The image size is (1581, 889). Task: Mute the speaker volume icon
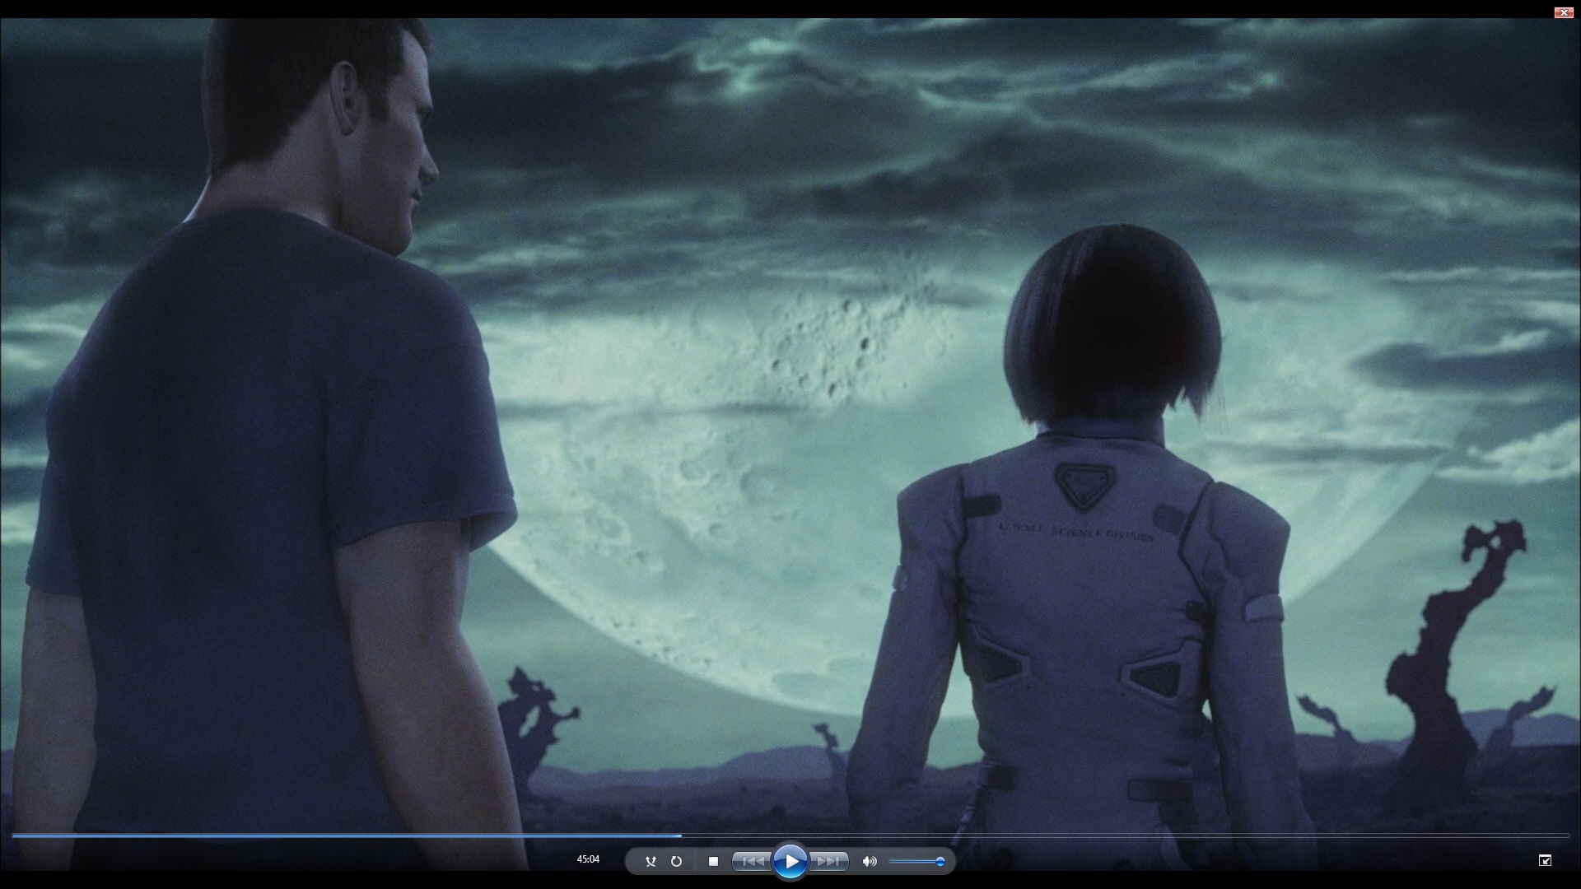pyautogui.click(x=869, y=861)
